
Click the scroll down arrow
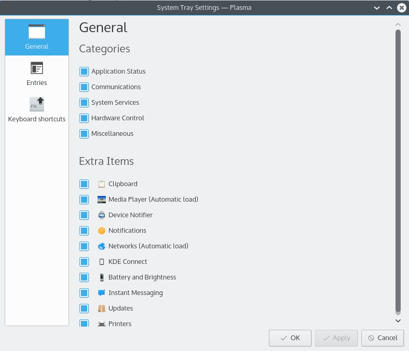coord(398,321)
